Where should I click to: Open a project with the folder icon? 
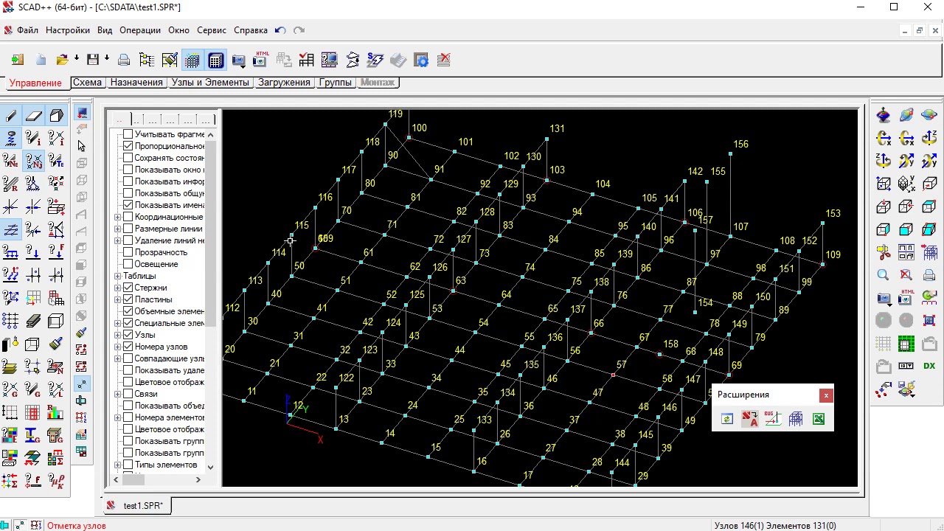pos(62,60)
